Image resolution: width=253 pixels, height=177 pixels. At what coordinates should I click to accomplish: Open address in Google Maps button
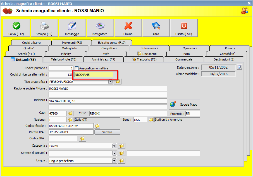click(184, 105)
